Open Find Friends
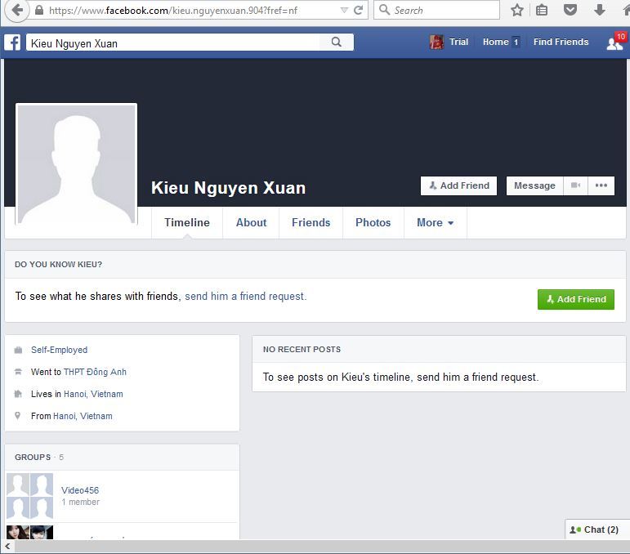 pyautogui.click(x=561, y=42)
